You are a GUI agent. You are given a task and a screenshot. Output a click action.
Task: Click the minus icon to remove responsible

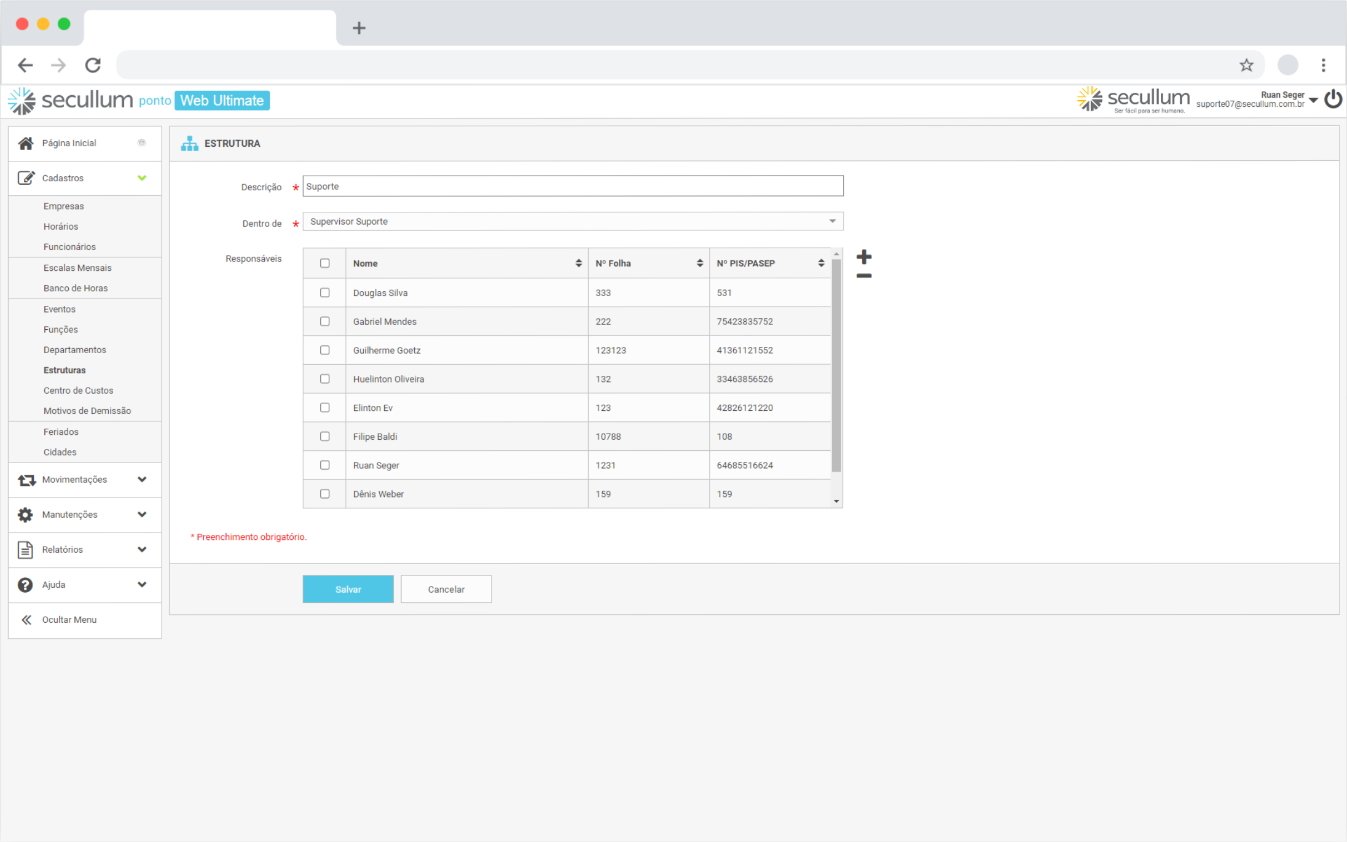pos(864,276)
